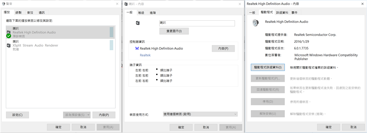
Task: Click the Realtek controller icon under 控制器資訊
Action: click(137, 49)
